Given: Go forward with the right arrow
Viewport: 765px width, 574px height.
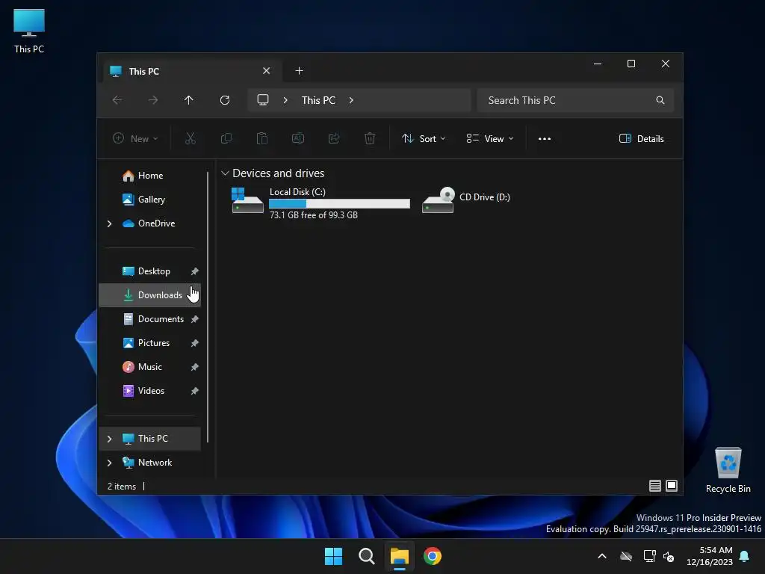Looking at the screenshot, I should 153,100.
